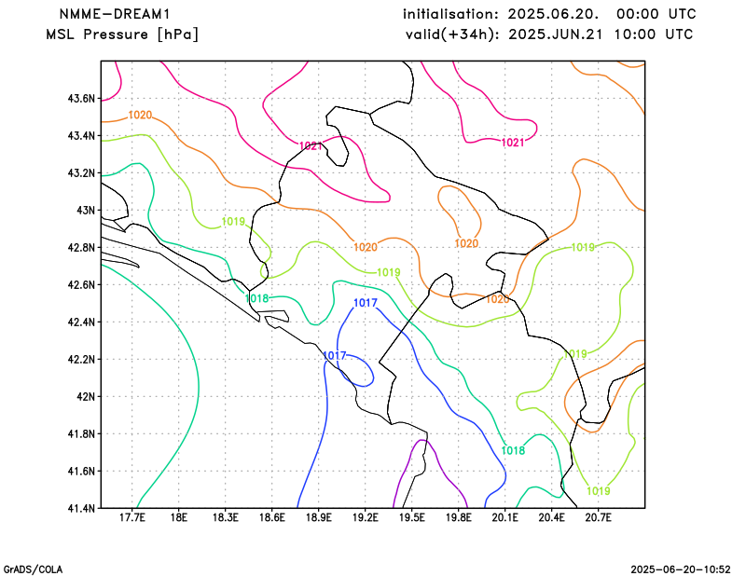Click the teal 1018 label near 20.1E

[514, 450]
